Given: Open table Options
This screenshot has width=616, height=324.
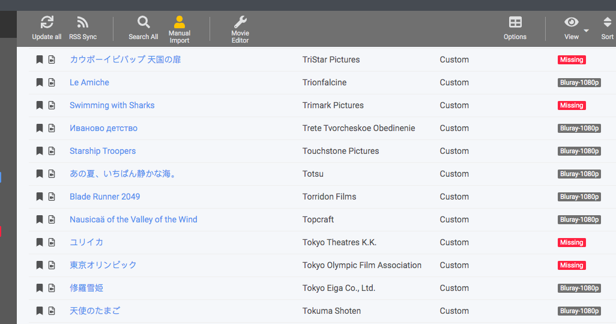Looking at the screenshot, I should coord(515,28).
